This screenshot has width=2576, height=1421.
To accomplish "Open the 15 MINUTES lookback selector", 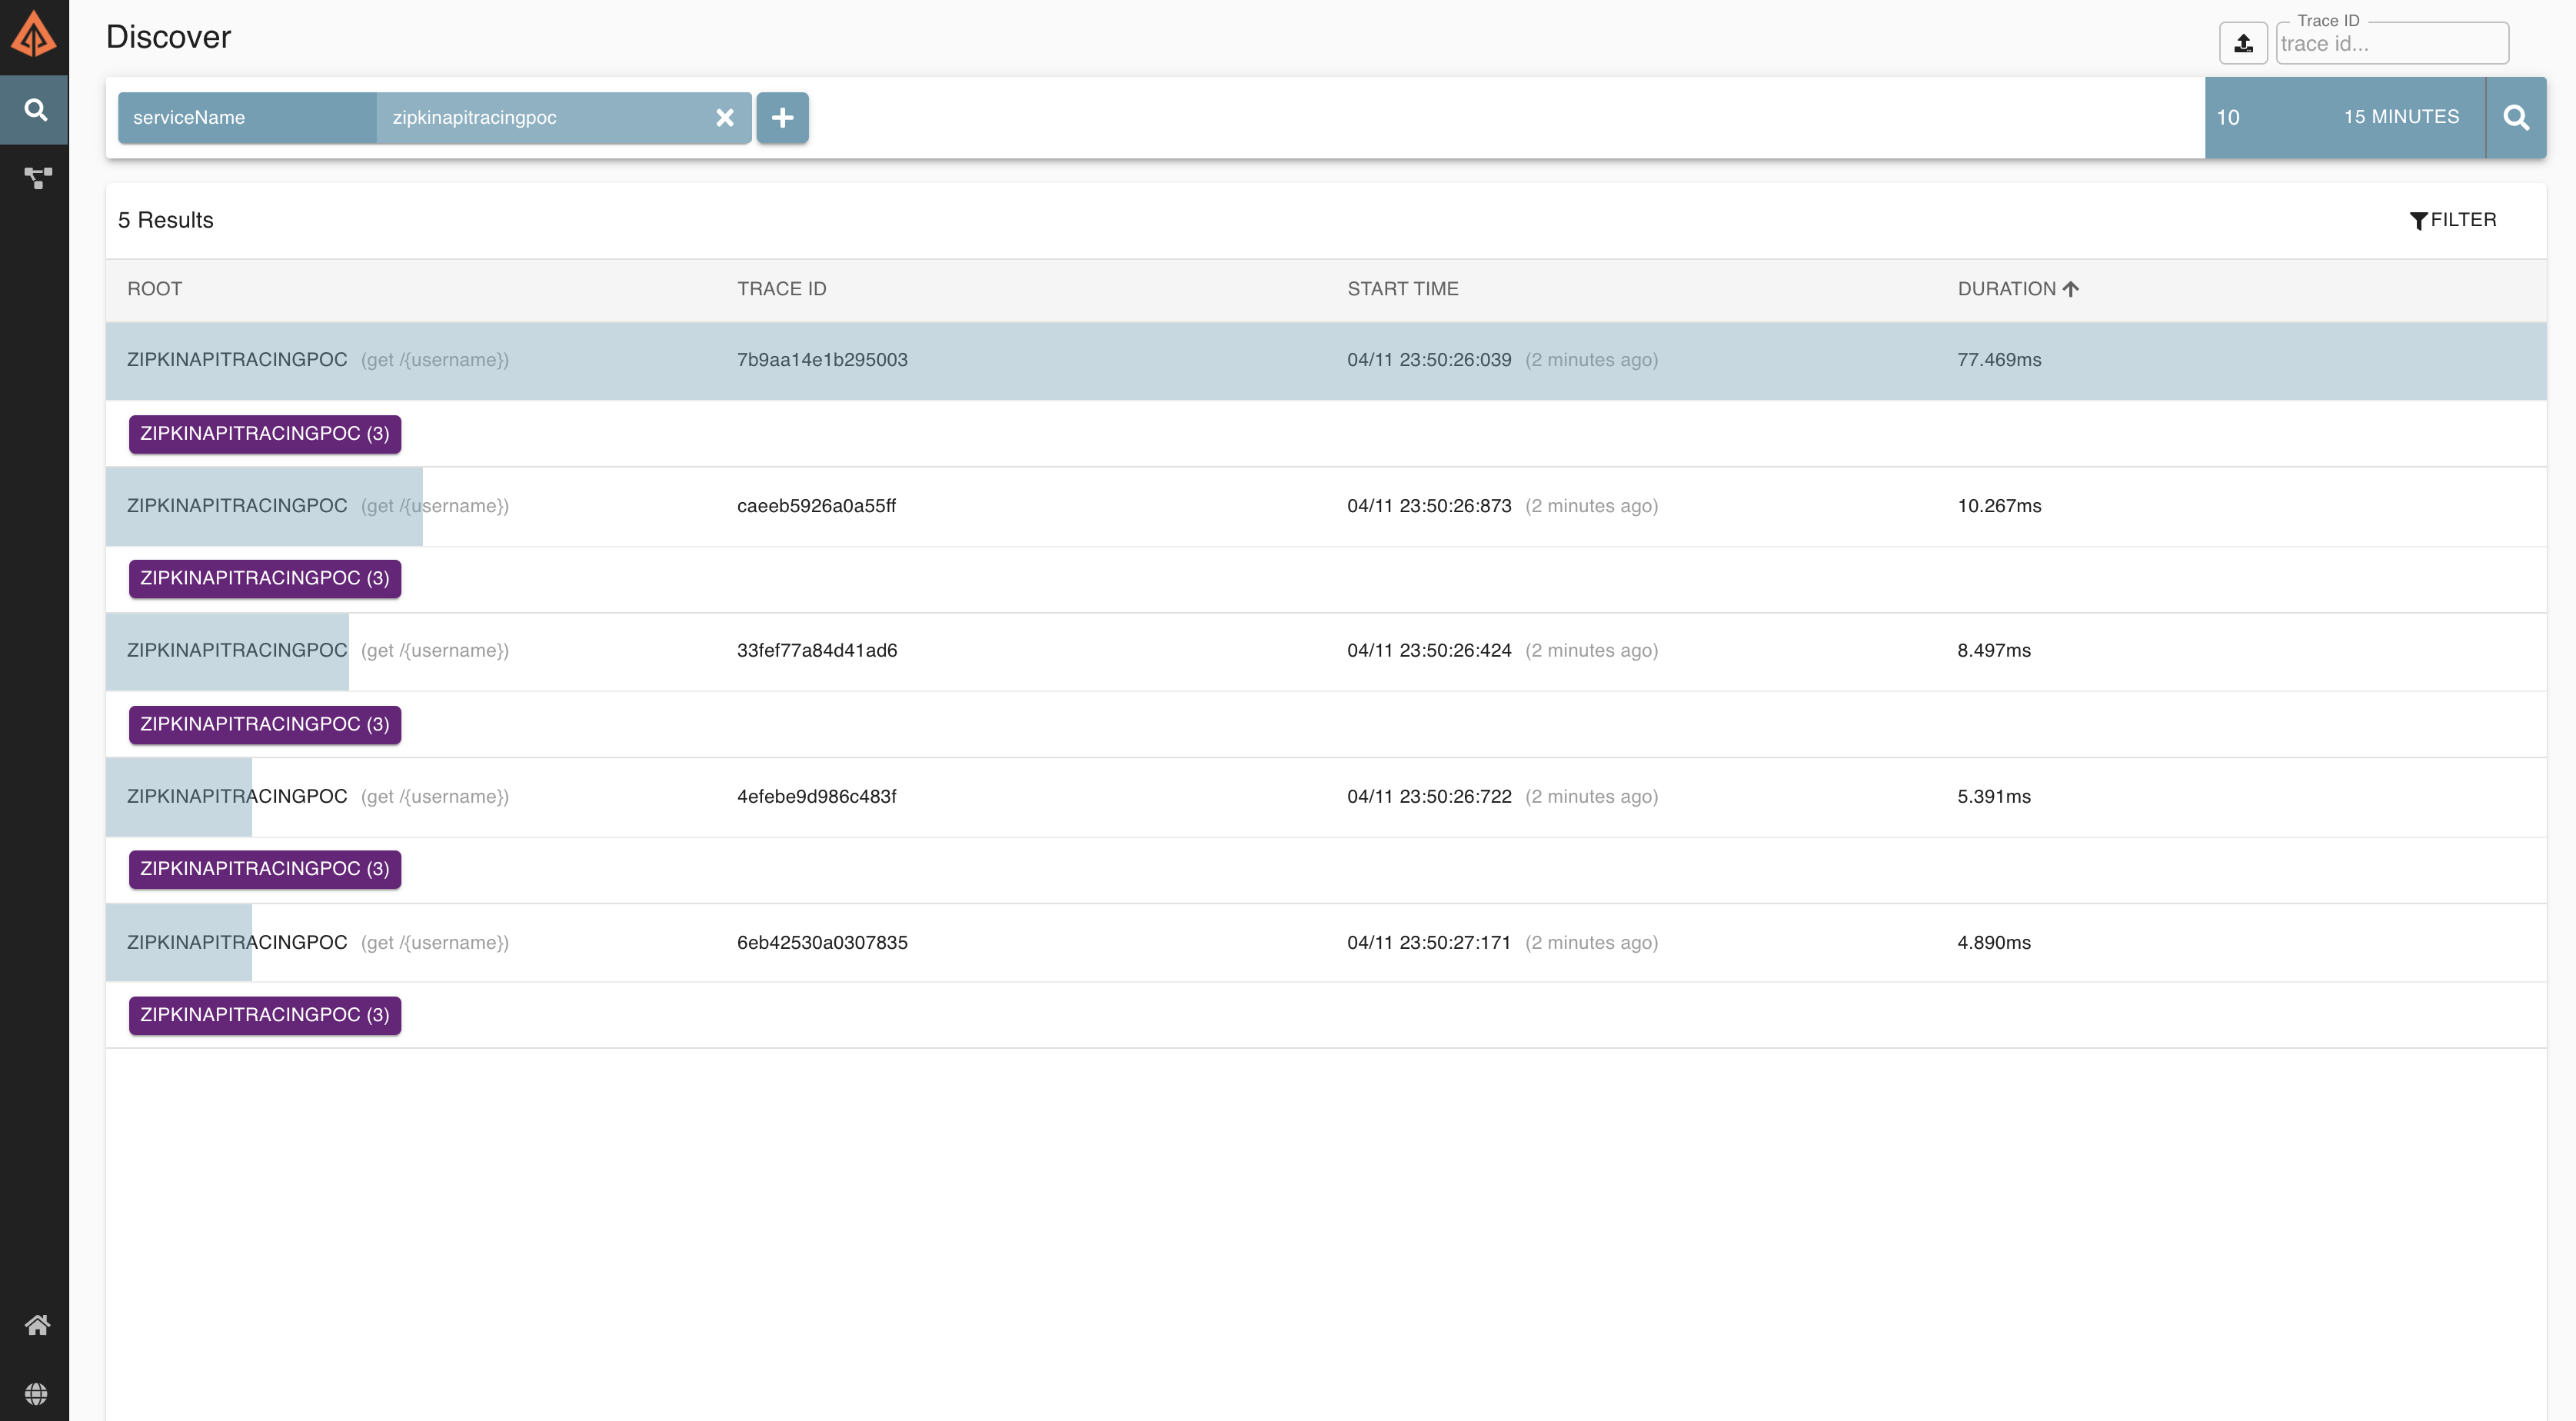I will [x=2401, y=117].
